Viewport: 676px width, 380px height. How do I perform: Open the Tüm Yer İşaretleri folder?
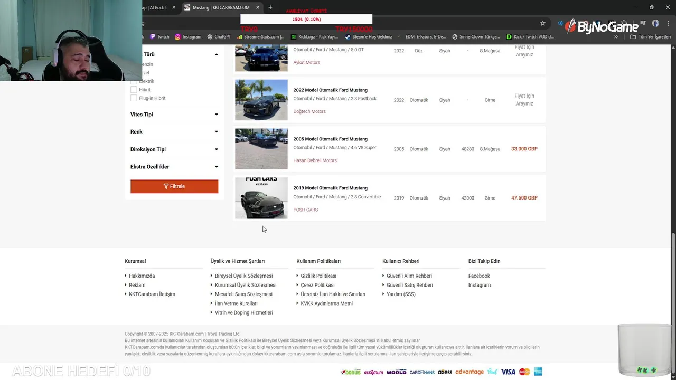tap(650, 37)
